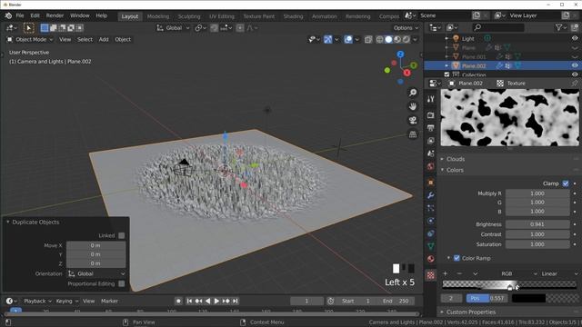The image size is (582, 327).
Task: Enable solid viewport shading mode
Action: coord(388,39)
